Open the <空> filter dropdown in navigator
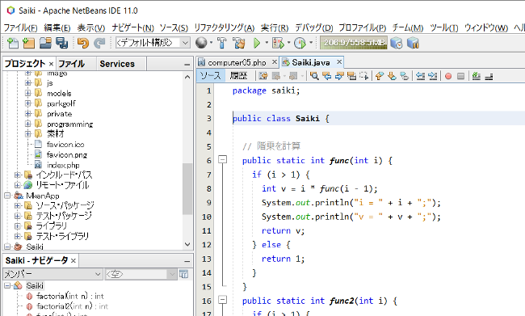The height and width of the screenshot is (316, 525). tap(141, 274)
